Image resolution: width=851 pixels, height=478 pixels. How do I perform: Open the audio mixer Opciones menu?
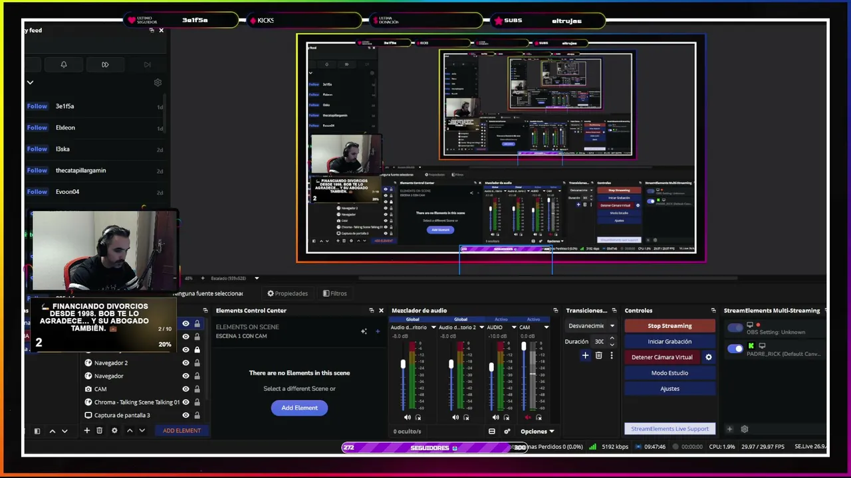tap(537, 432)
